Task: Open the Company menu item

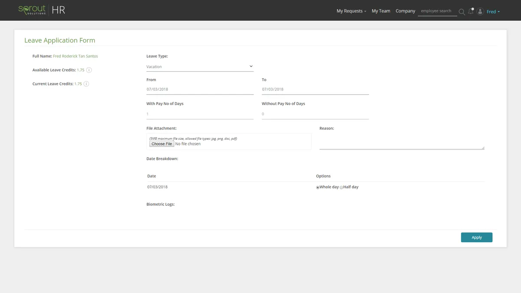Action: tap(405, 11)
